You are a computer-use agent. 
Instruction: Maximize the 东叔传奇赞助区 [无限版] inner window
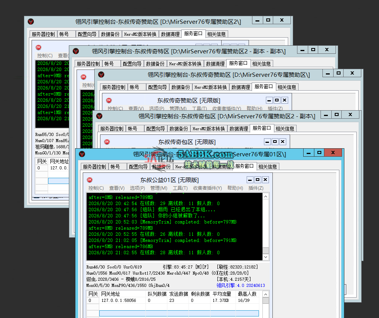(x=277, y=100)
